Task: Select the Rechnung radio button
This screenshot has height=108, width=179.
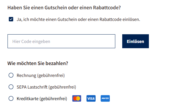Action: (x=11, y=75)
